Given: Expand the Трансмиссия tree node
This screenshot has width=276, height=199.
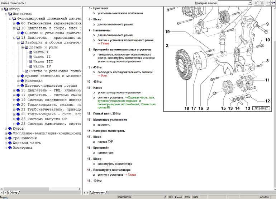Looking at the screenshot, I should pyautogui.click(x=6, y=138).
